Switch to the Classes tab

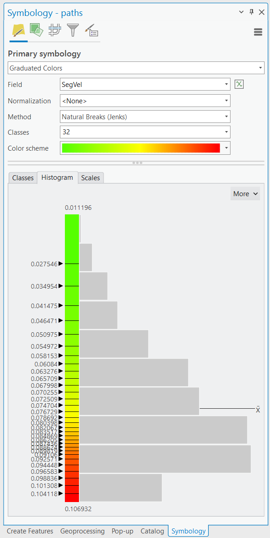[x=23, y=178]
